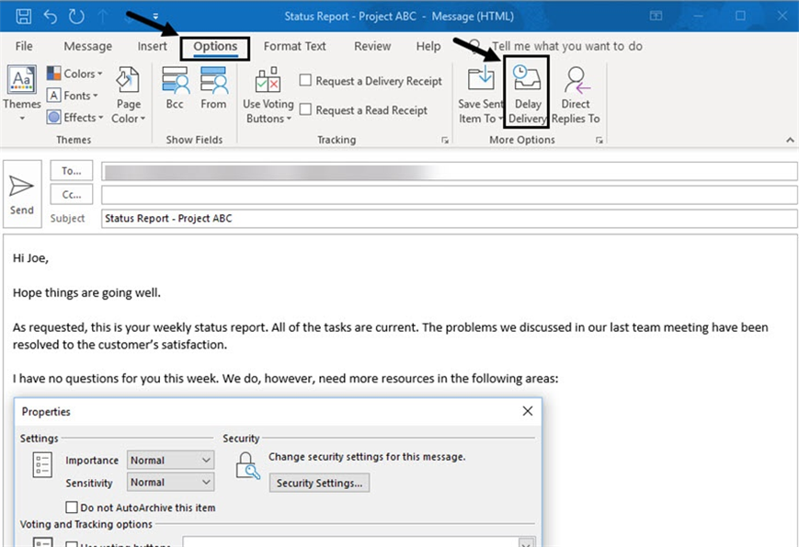The image size is (799, 547).
Task: Switch to the Review tab
Action: [372, 46]
